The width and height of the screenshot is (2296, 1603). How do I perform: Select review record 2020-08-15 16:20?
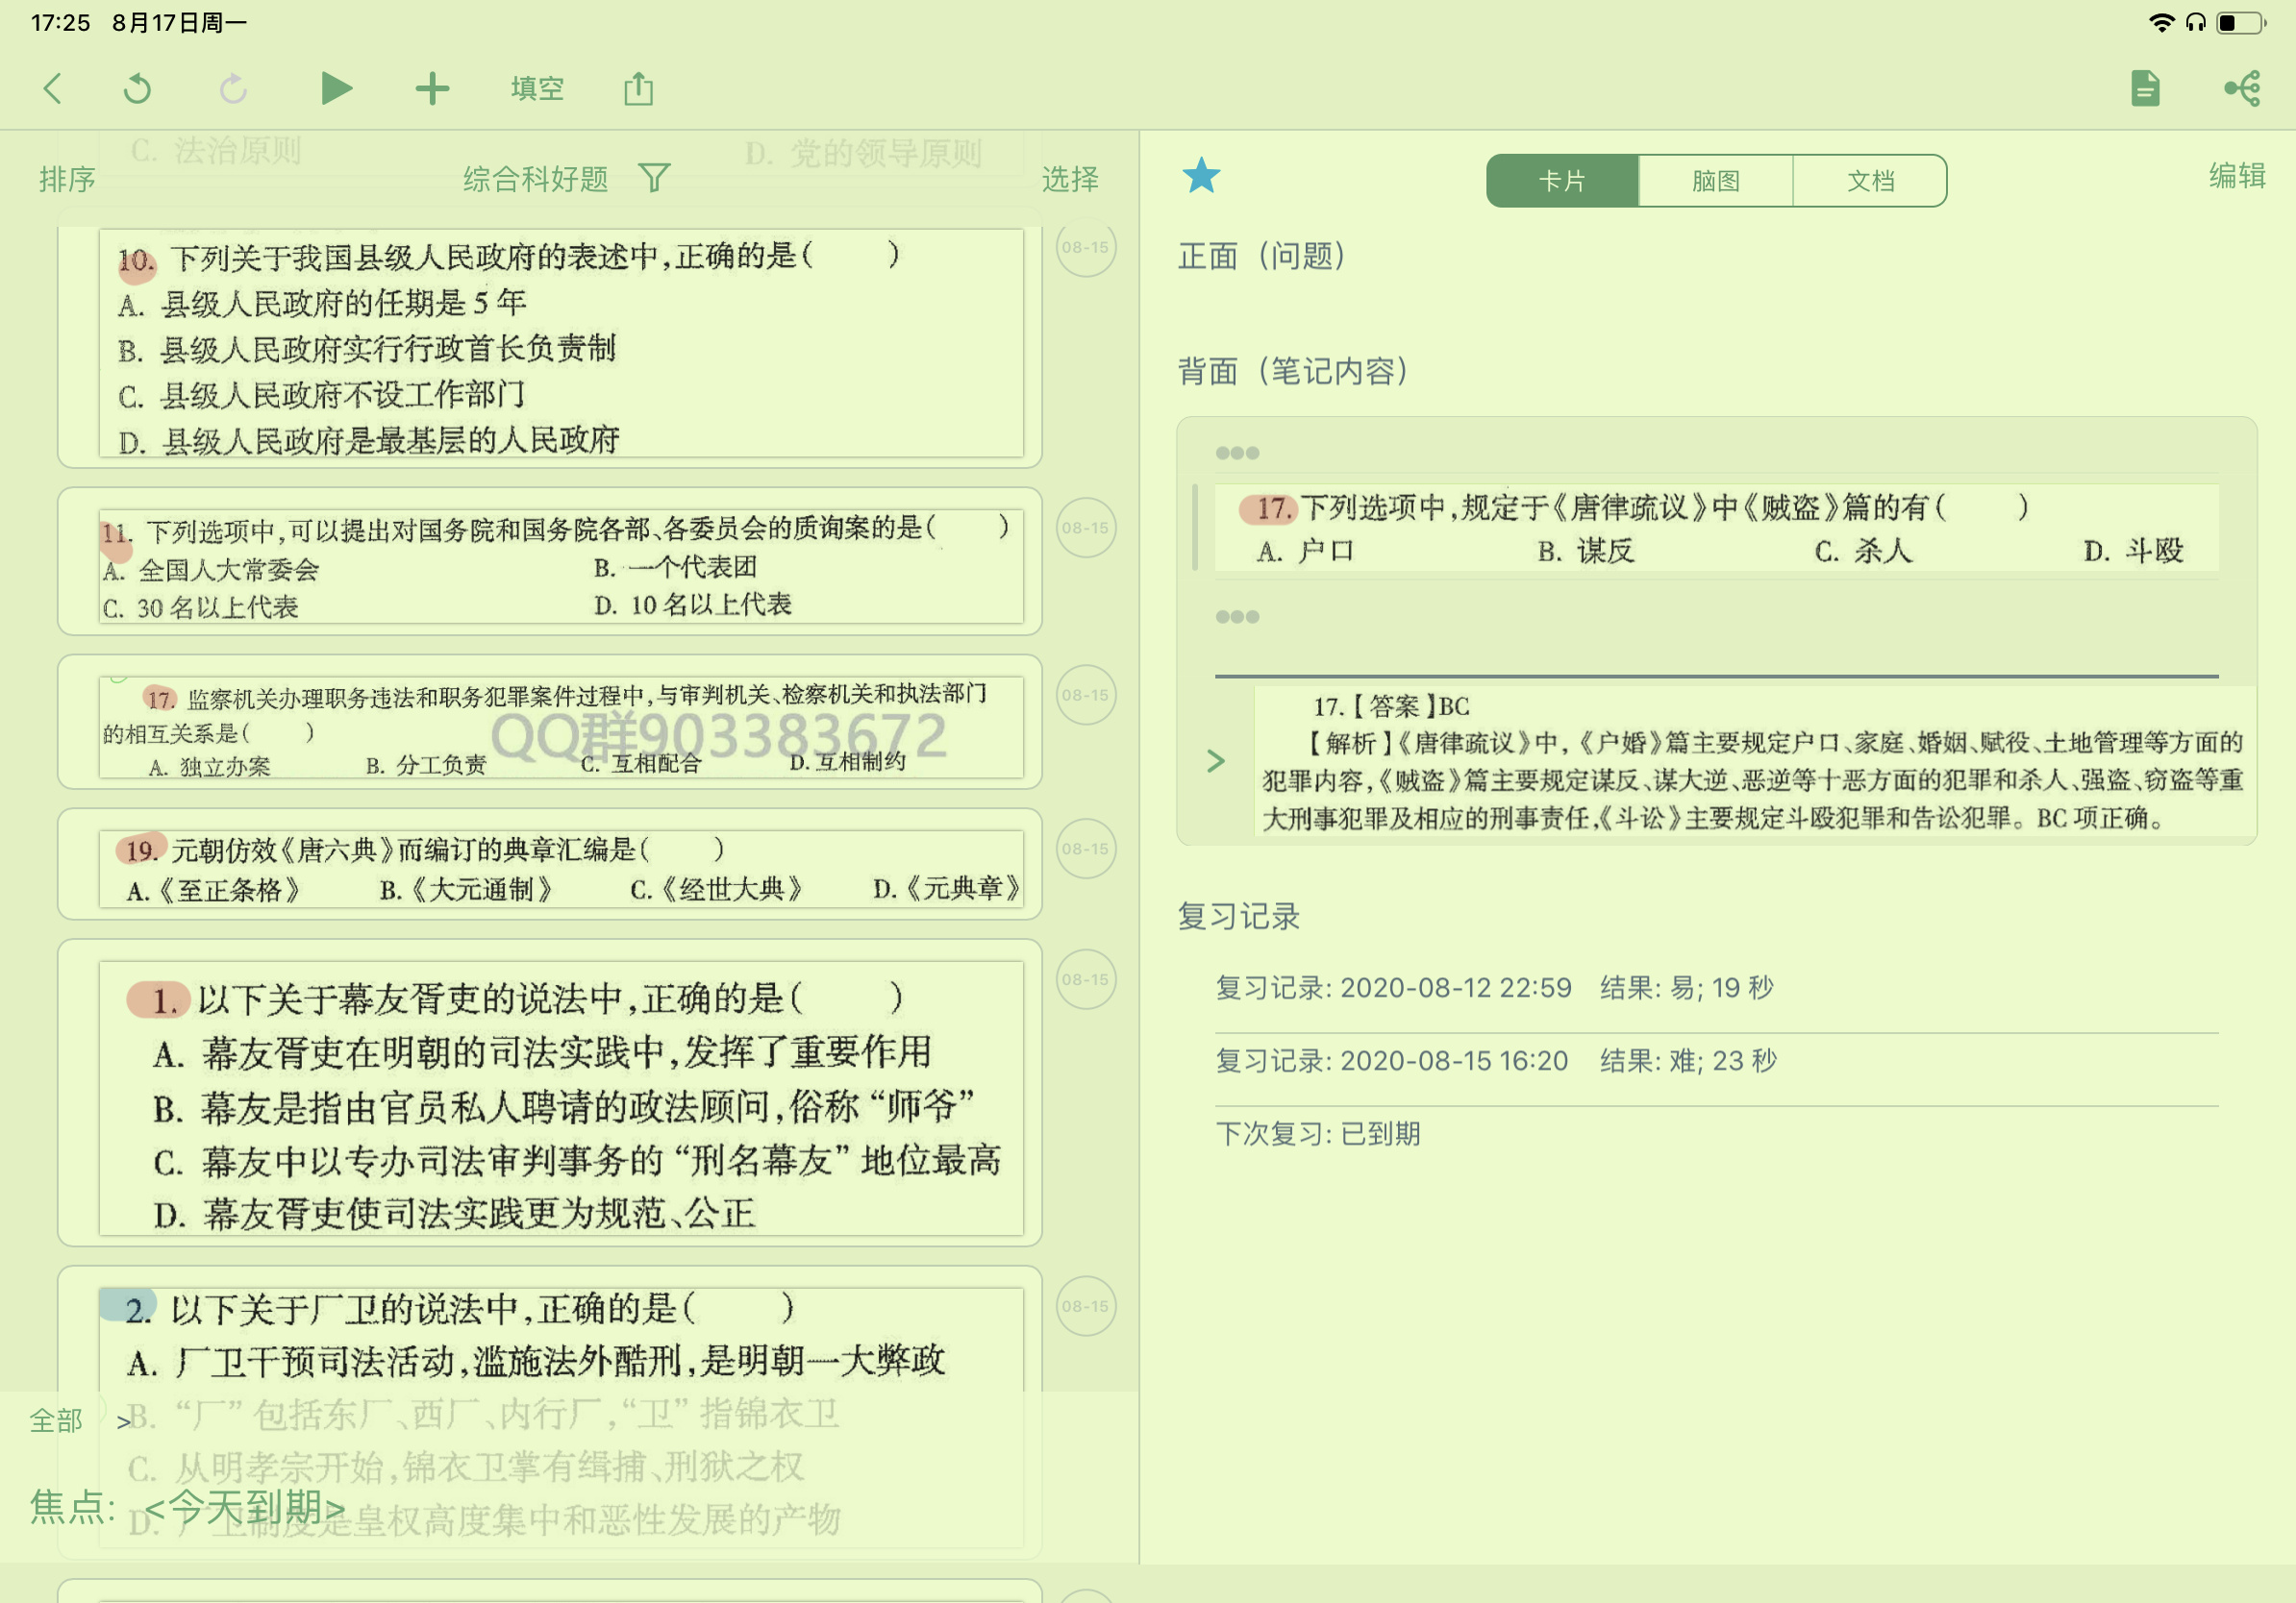tap(1496, 1061)
